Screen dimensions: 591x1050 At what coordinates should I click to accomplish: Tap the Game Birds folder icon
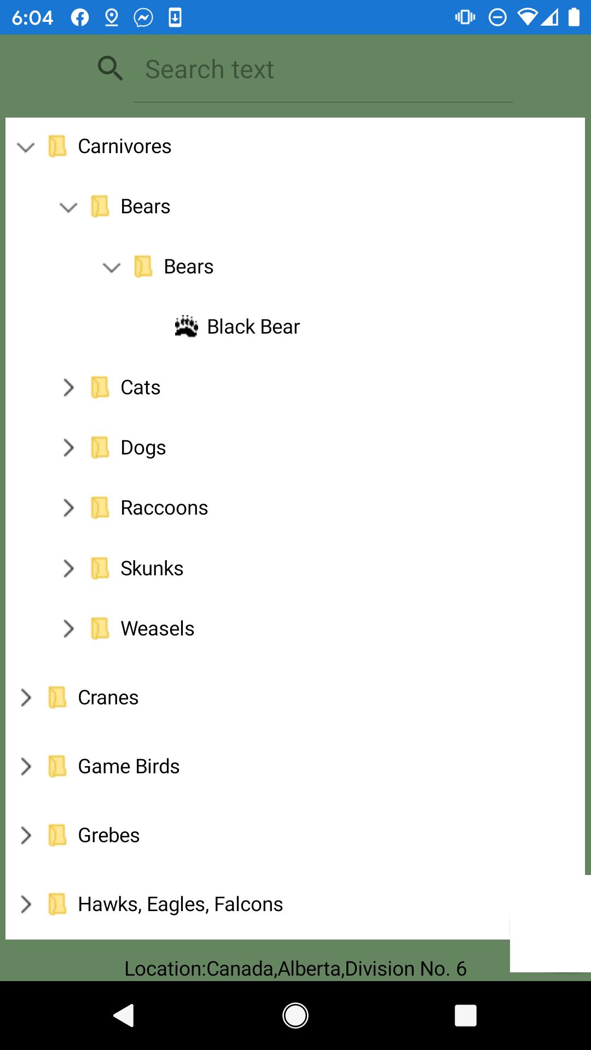[x=57, y=767]
